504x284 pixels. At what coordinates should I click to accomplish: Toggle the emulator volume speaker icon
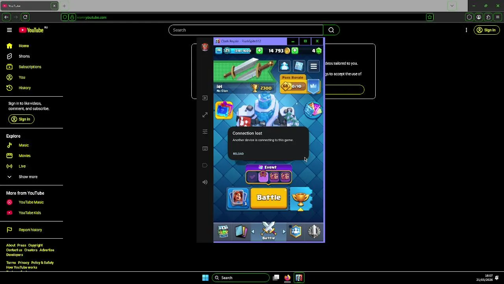pyautogui.click(x=205, y=182)
